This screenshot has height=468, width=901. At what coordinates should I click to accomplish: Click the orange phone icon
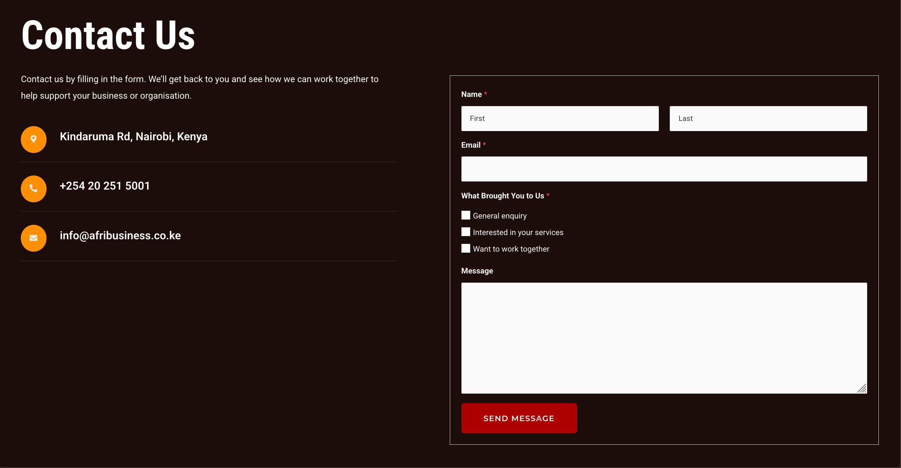point(33,189)
